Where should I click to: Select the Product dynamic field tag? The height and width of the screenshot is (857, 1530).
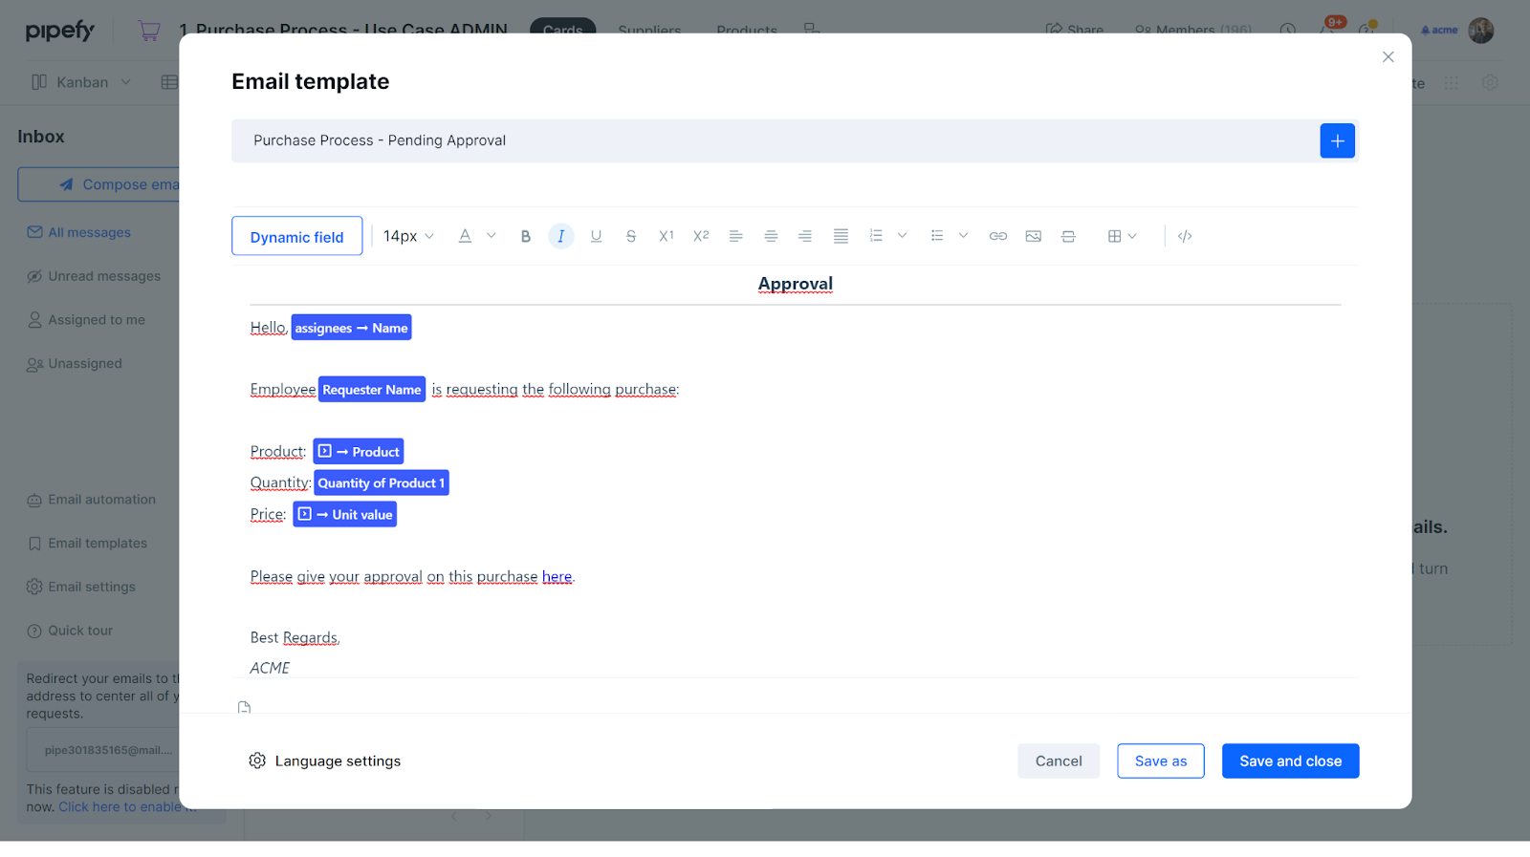pyautogui.click(x=359, y=451)
